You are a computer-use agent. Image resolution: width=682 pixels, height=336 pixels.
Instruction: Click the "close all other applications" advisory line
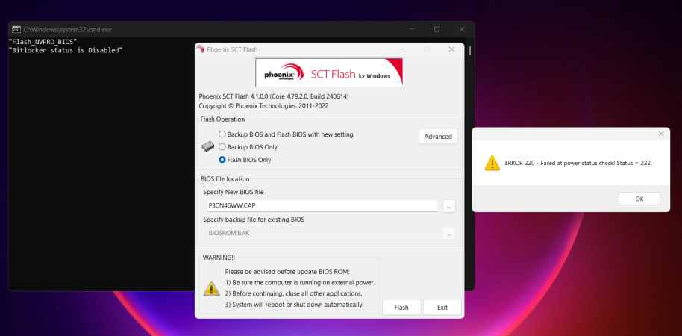coord(293,293)
